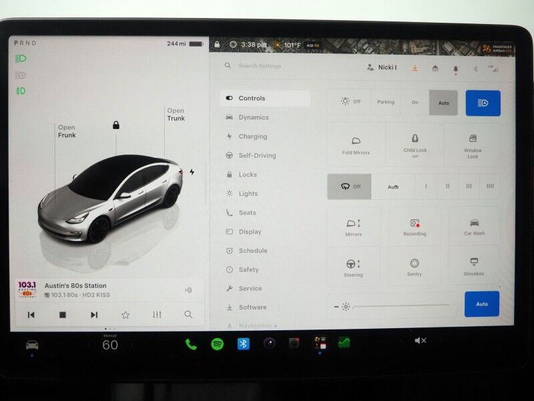Launch Spotify from the bottom bar
534x401 pixels.
[x=218, y=344]
